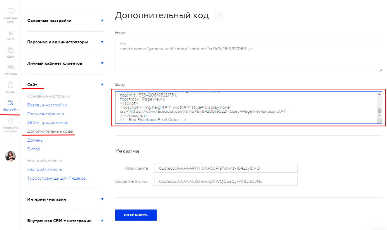Click the Сохранить button
The height and width of the screenshot is (230, 387).
click(x=136, y=215)
